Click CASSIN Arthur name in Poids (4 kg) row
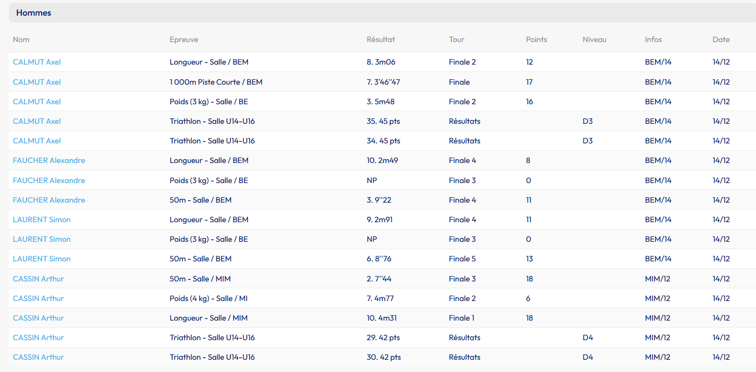This screenshot has height=372, width=756. 38,298
